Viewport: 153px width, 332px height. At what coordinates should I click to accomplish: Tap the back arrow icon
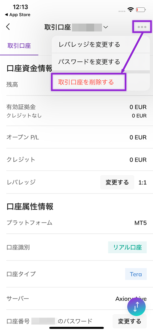(x=8, y=27)
